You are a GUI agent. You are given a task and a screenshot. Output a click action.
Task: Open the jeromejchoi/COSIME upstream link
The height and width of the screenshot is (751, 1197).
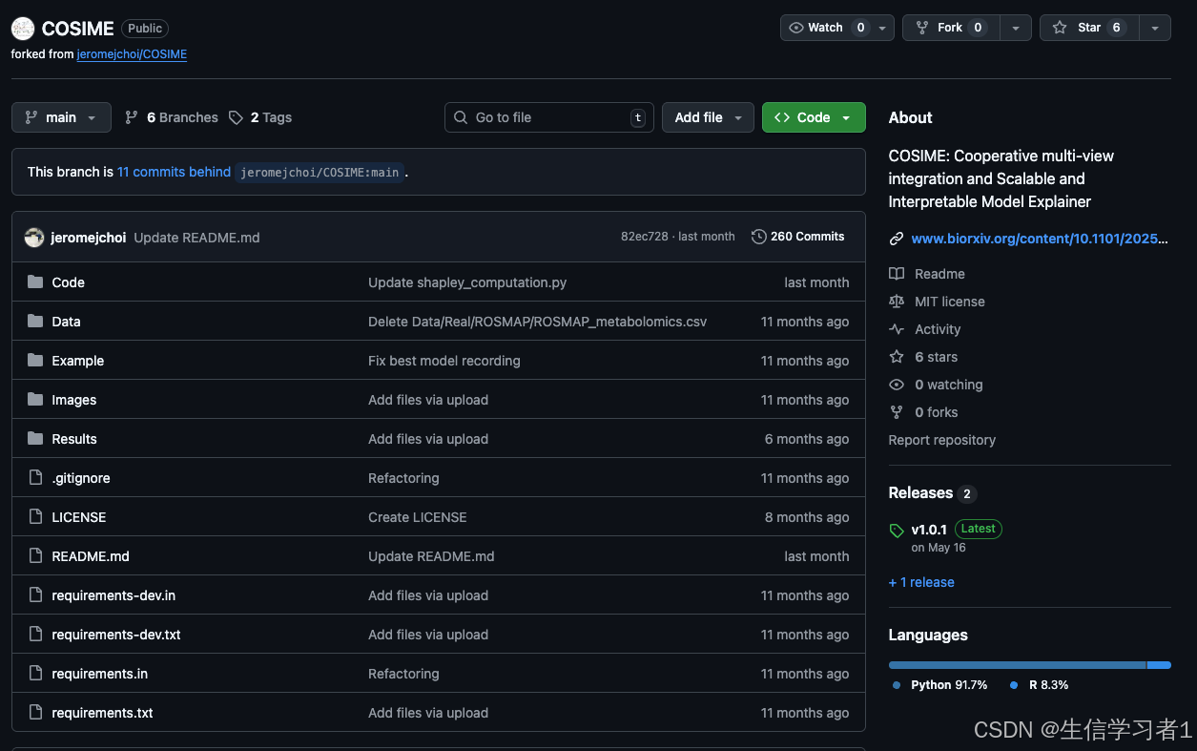(132, 54)
